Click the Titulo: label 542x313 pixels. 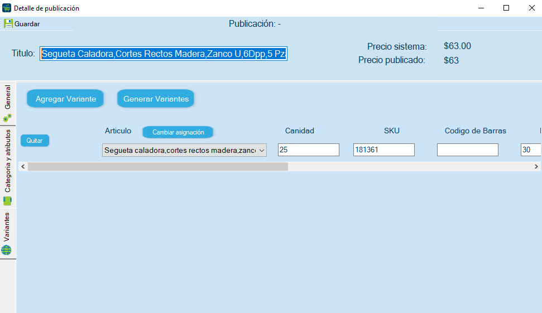click(23, 53)
